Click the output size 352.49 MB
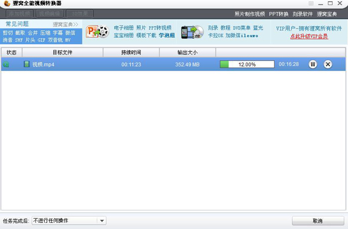 click(187, 64)
